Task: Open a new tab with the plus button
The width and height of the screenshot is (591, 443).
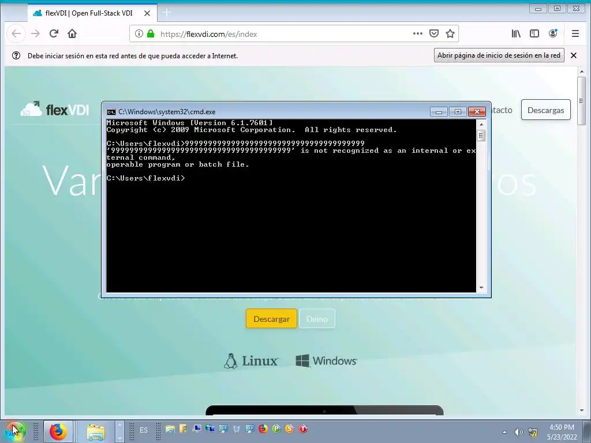Action: pyautogui.click(x=167, y=13)
